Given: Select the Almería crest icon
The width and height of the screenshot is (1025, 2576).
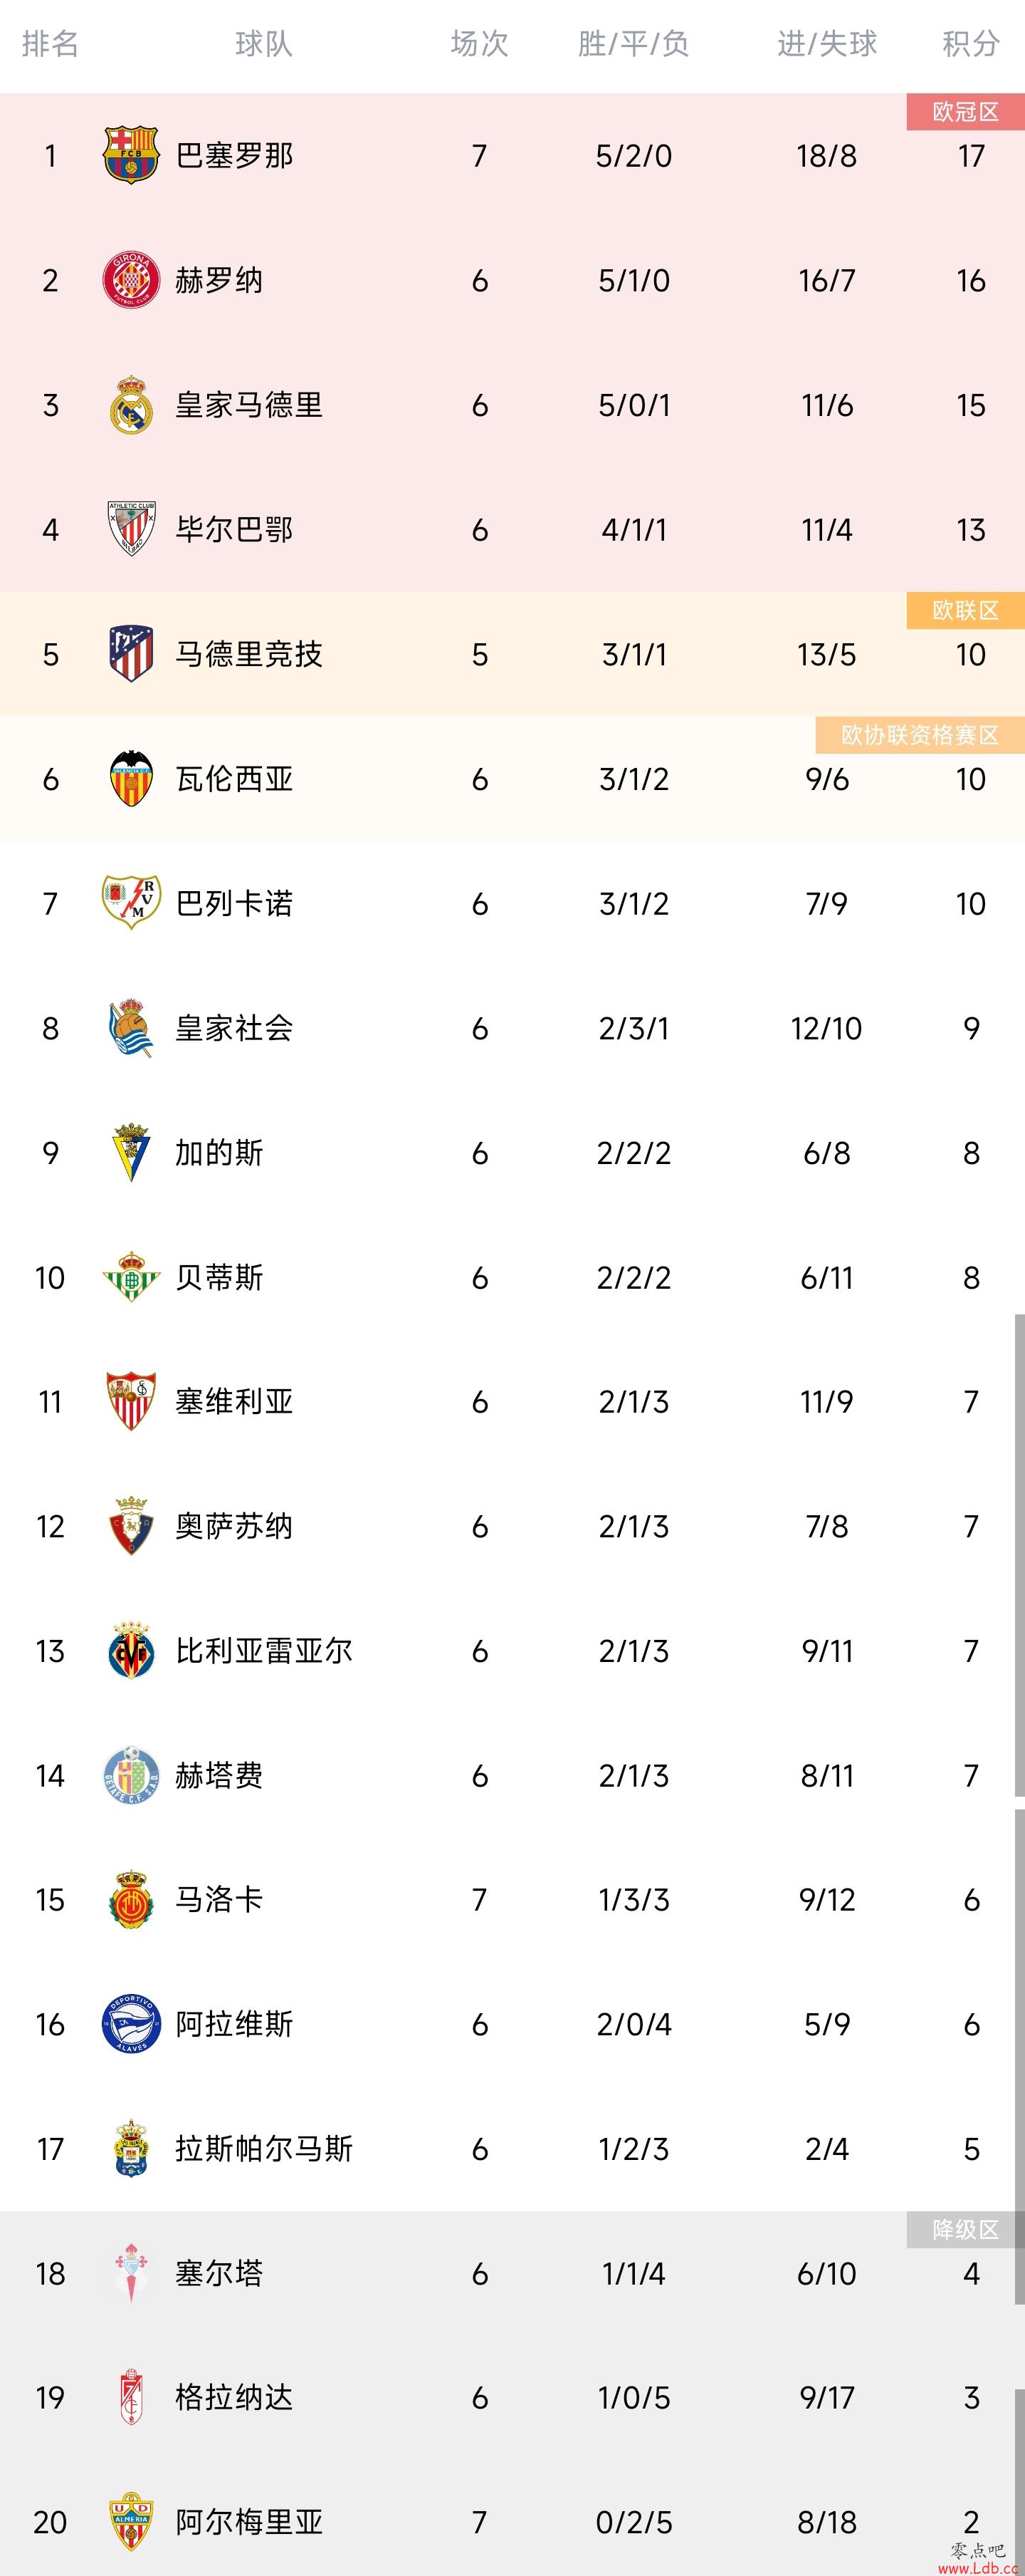Looking at the screenshot, I should tap(131, 2521).
